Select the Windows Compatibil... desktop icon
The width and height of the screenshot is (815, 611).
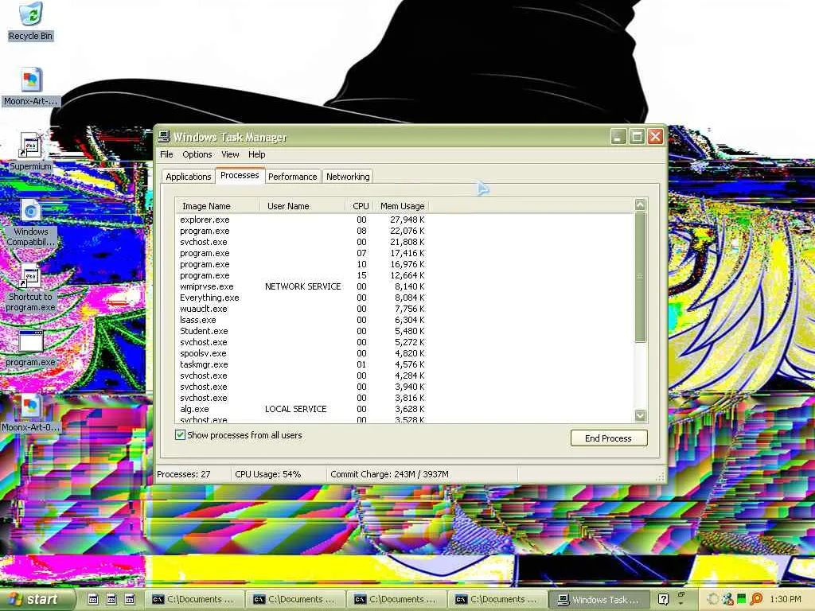click(x=31, y=223)
